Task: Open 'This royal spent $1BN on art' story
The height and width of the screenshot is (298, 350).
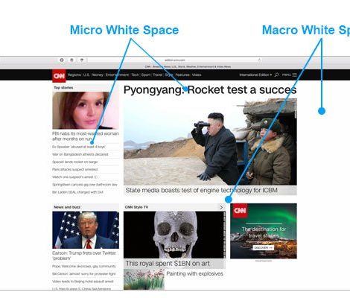Action: pyautogui.click(x=168, y=264)
